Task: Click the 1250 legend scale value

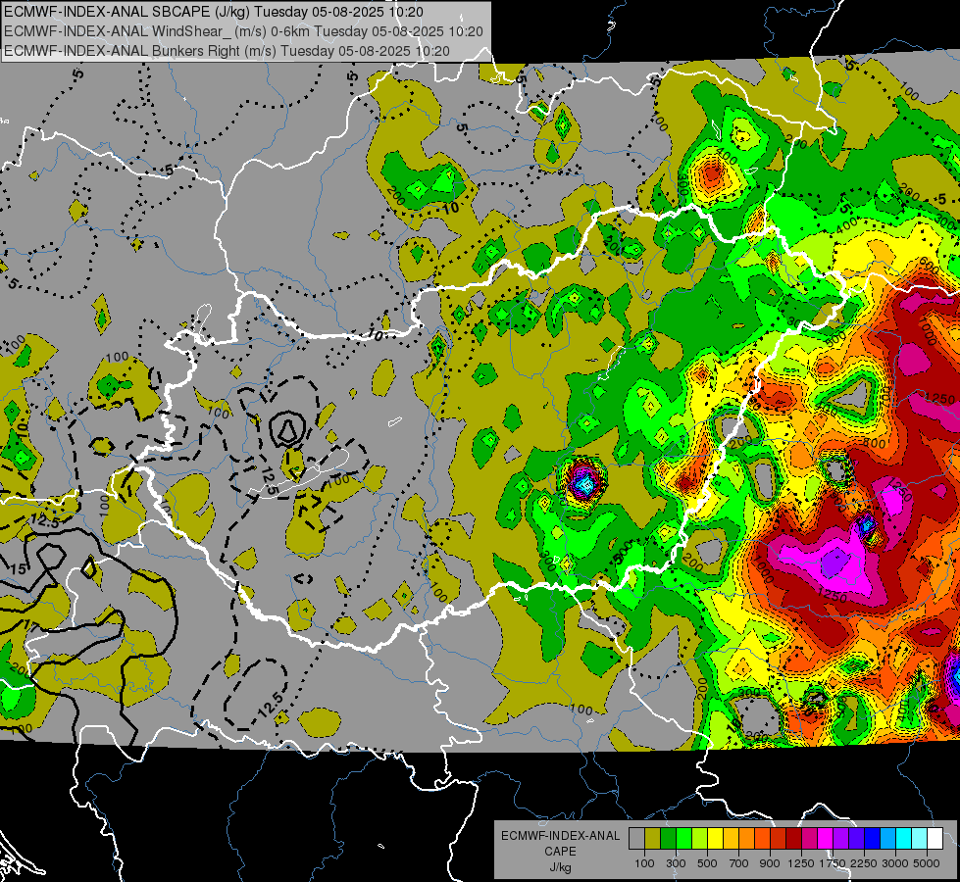Action: 801,863
